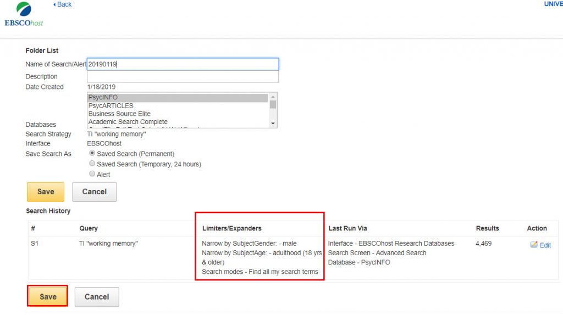
Task: Click the Search History heading
Action: coord(48,211)
